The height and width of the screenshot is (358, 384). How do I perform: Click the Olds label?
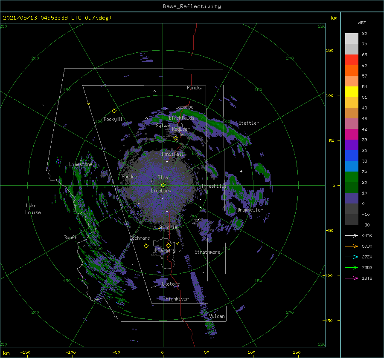tap(163, 178)
